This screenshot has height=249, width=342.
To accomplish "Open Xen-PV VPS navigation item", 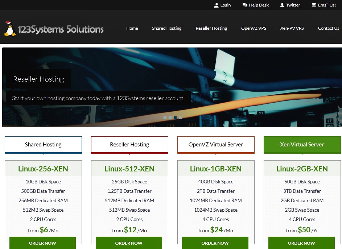I will 292,28.
